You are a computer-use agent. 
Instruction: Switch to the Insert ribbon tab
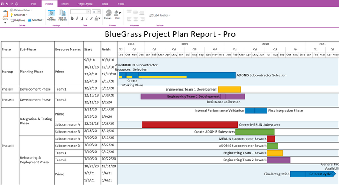click(65, 4)
